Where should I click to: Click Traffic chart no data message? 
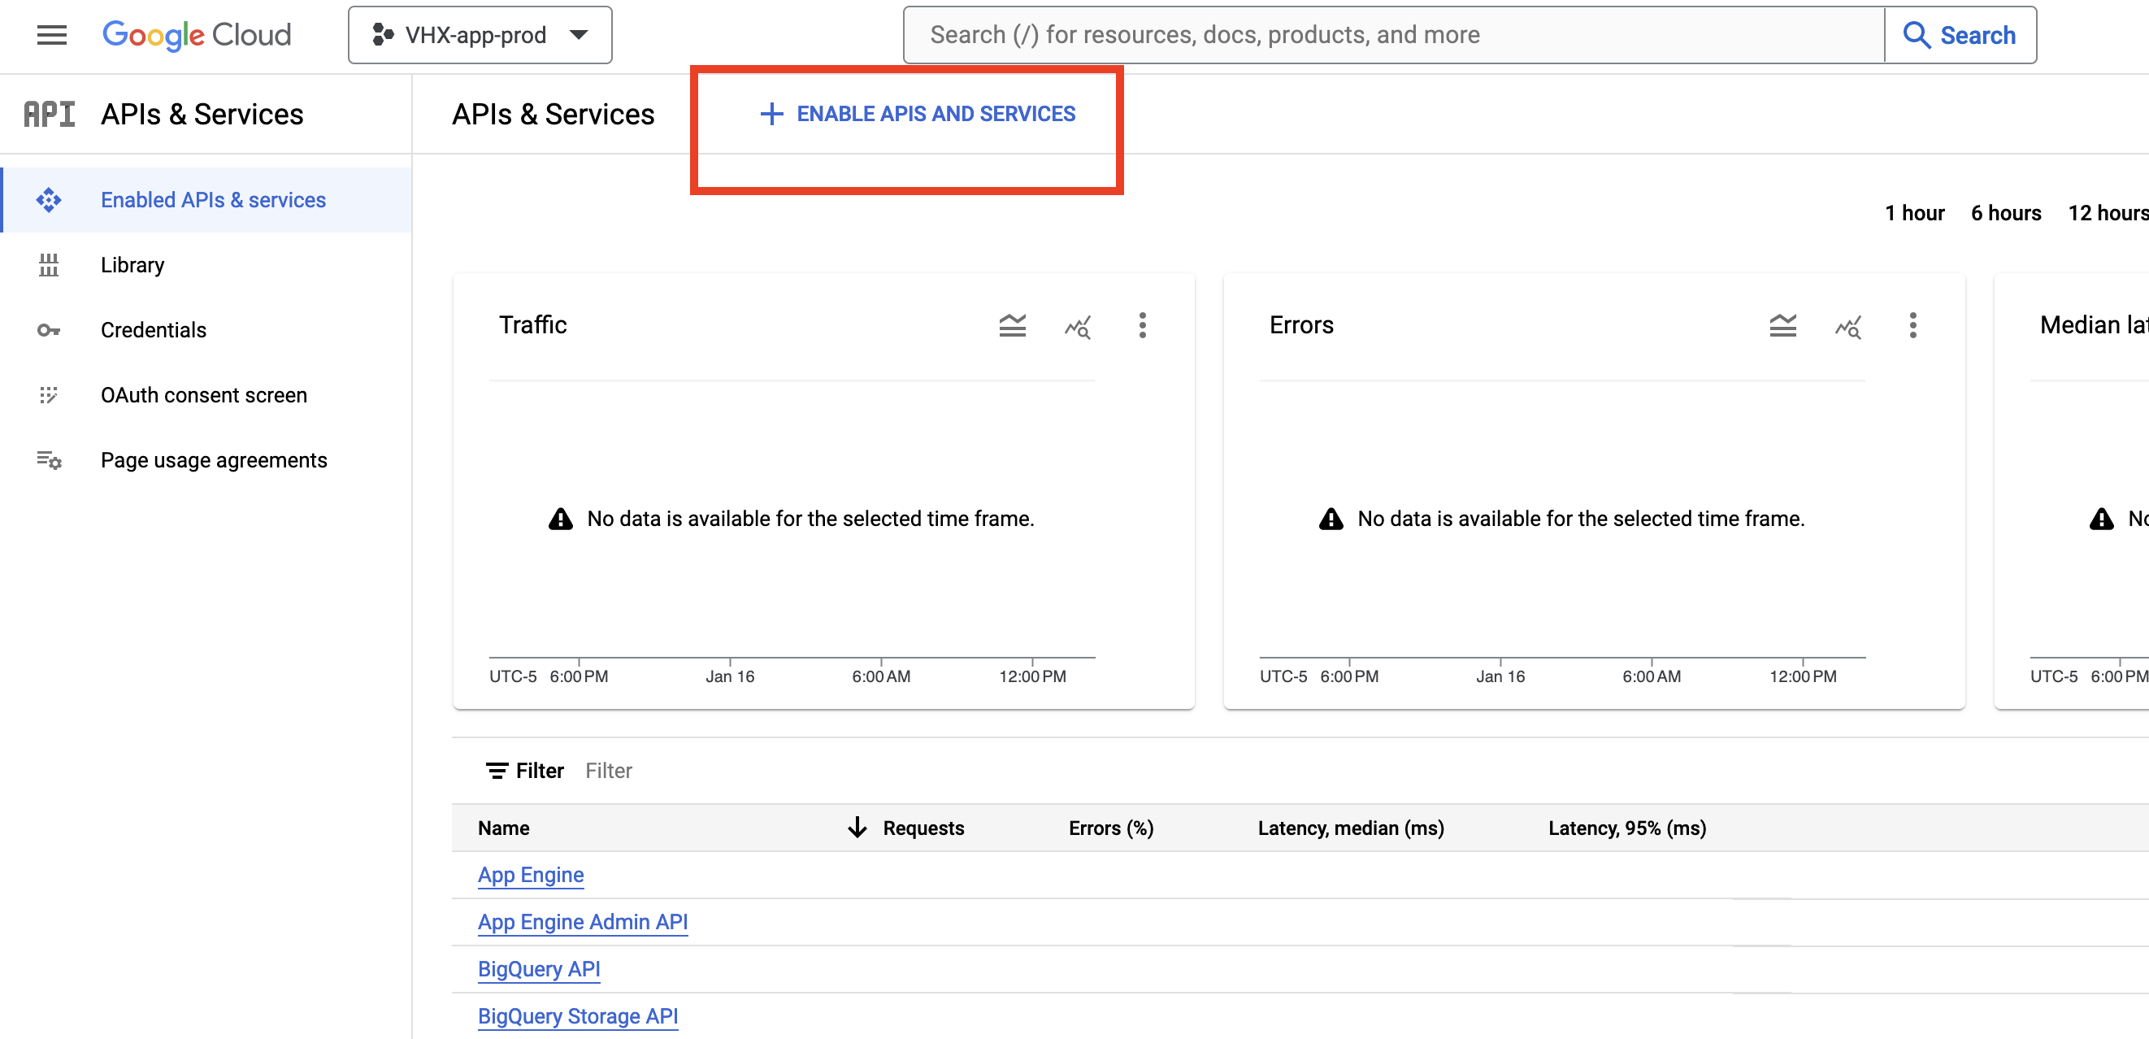(810, 519)
